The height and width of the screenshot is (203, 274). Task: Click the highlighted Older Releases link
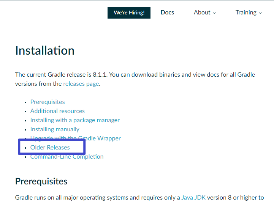point(50,147)
